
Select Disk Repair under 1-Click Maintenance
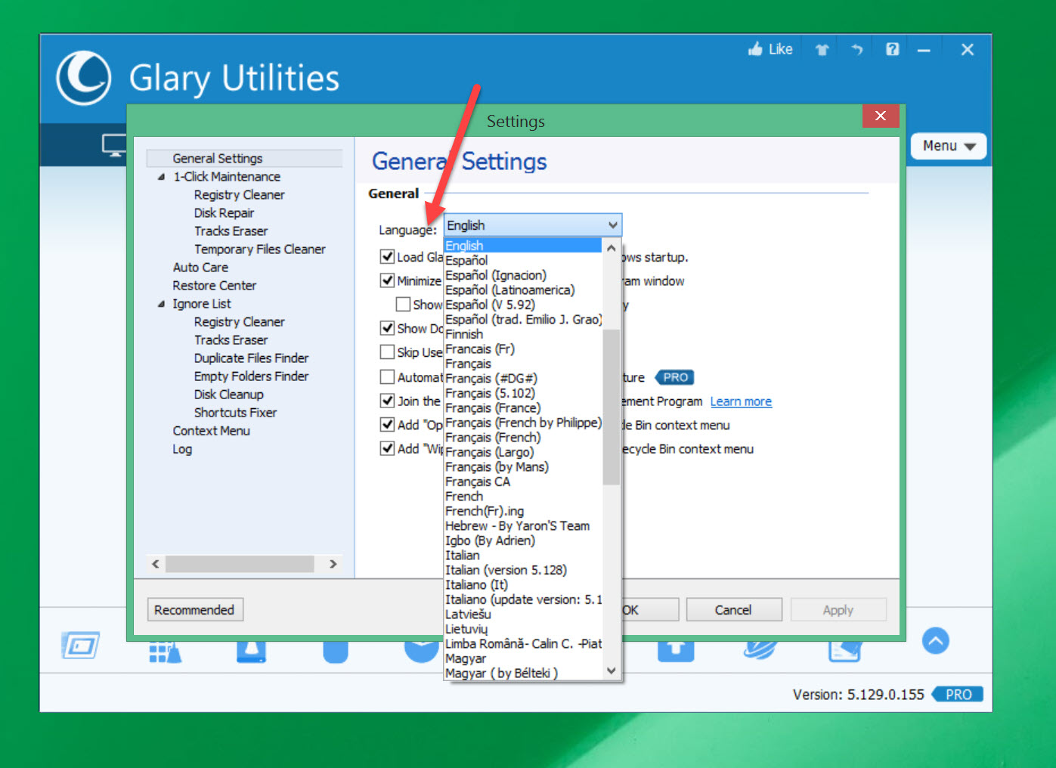coord(224,213)
